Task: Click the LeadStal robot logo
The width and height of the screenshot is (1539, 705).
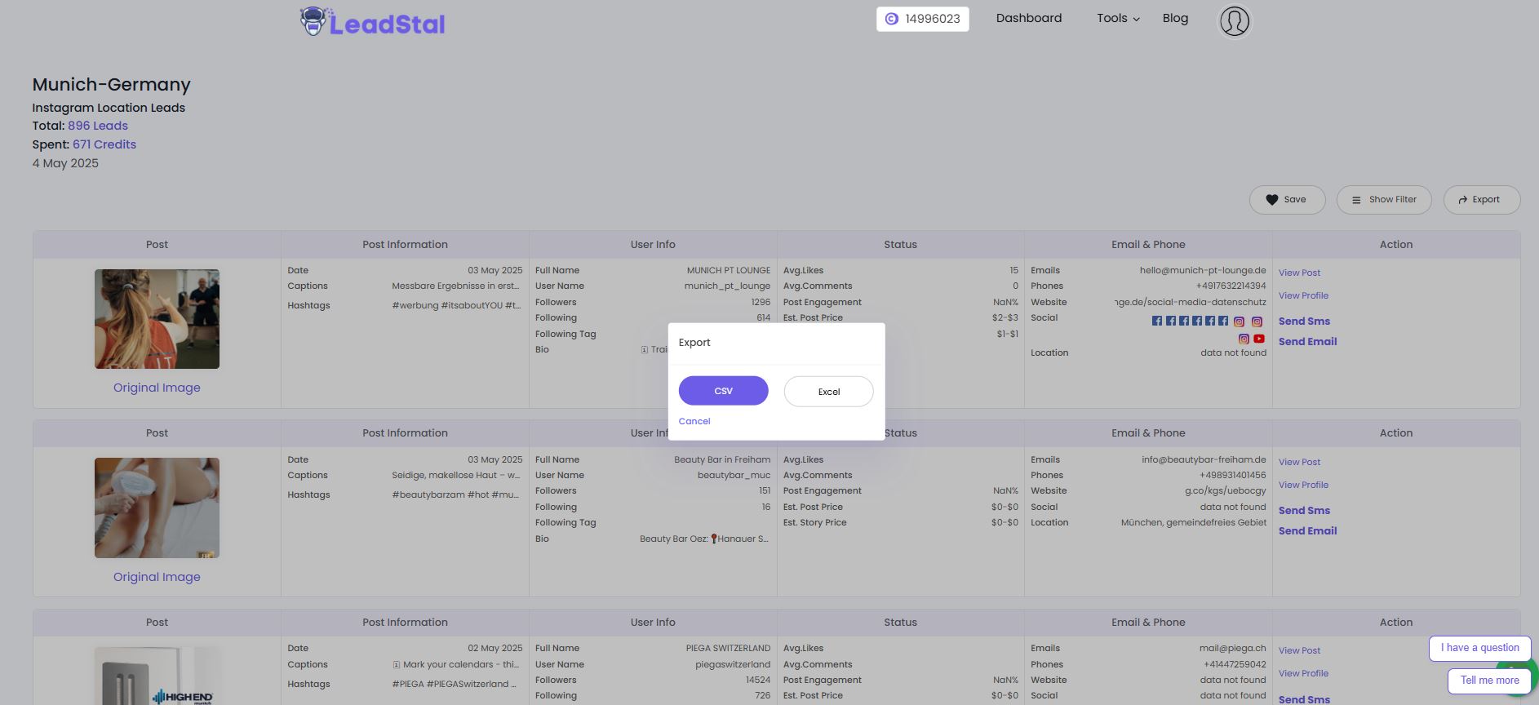Action: (x=313, y=22)
